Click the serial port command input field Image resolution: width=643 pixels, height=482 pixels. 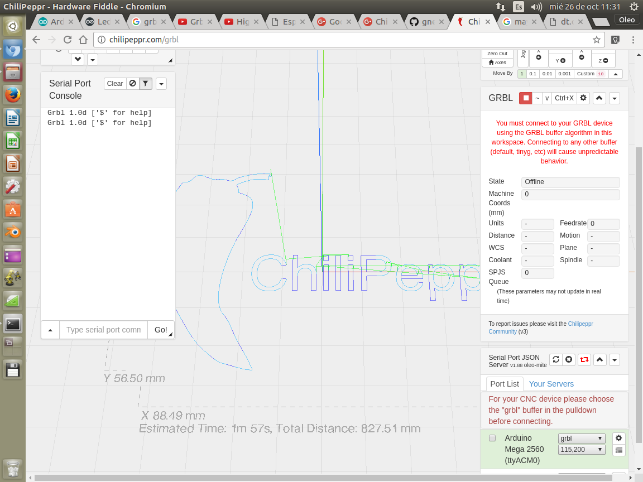point(103,330)
